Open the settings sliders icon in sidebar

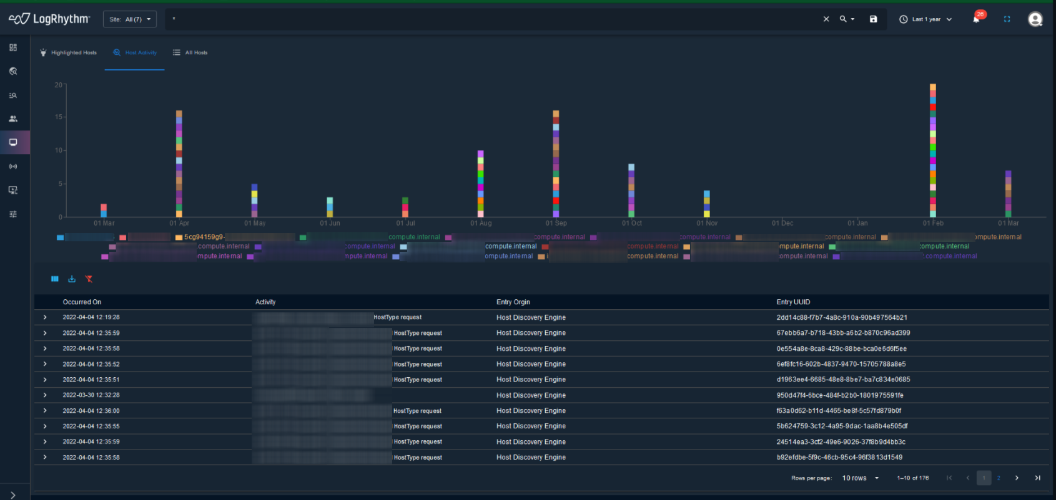point(13,214)
